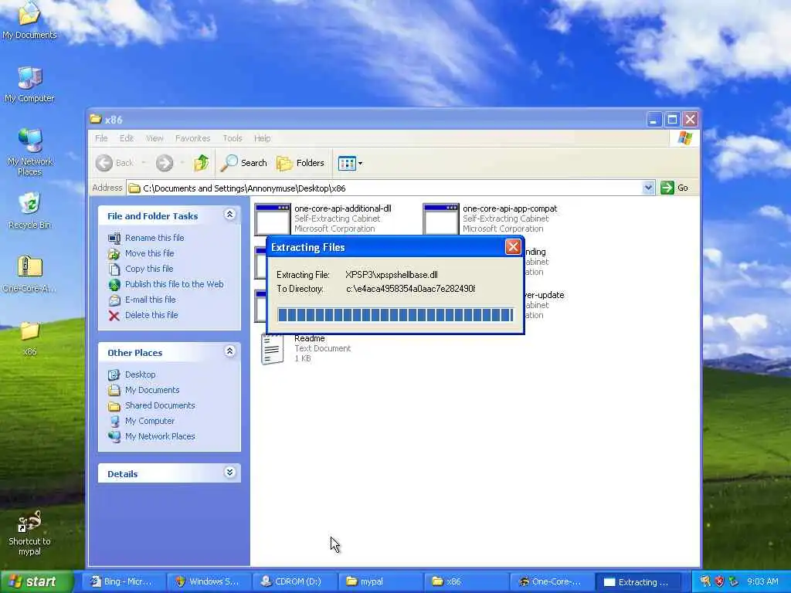Screen dimensions: 791x593
Task: Click Move this file
Action: coord(149,253)
